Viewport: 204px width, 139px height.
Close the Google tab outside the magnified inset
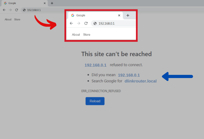[x=45, y=3]
